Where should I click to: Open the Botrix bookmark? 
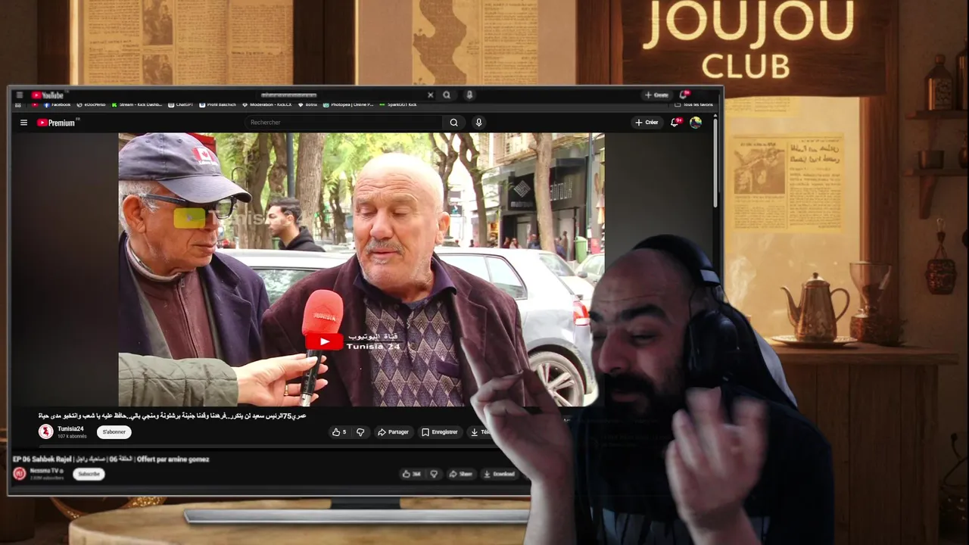click(307, 104)
